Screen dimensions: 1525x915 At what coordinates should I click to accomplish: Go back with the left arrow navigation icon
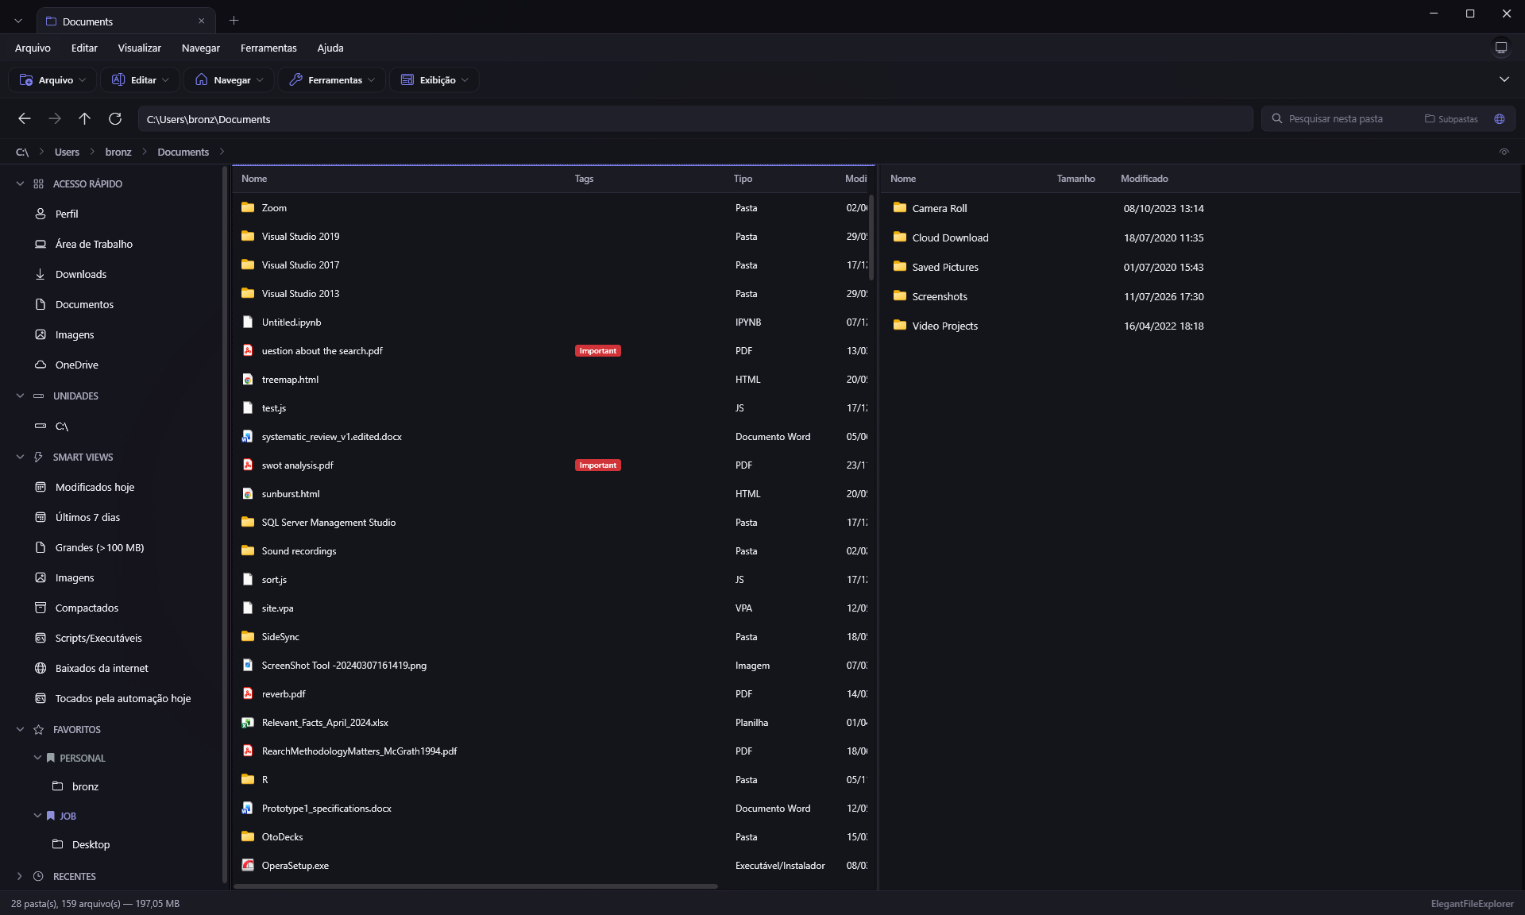point(25,119)
